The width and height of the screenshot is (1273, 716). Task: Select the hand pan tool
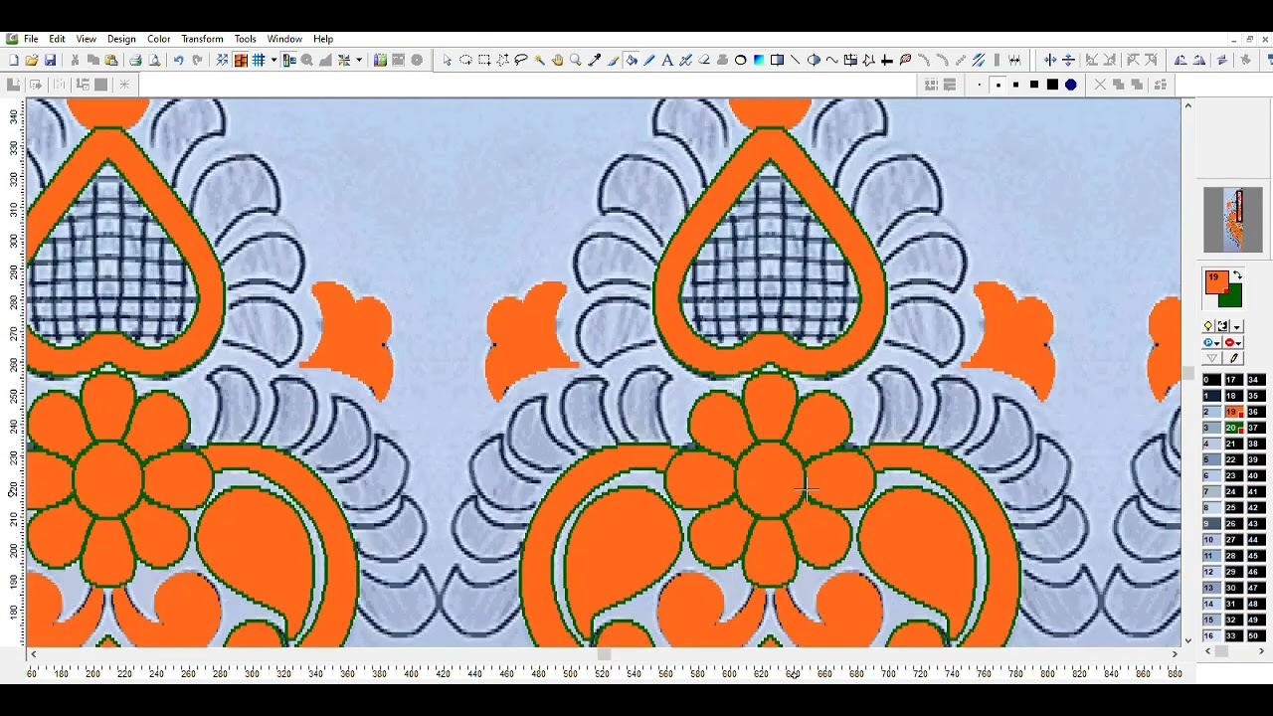coord(557,61)
